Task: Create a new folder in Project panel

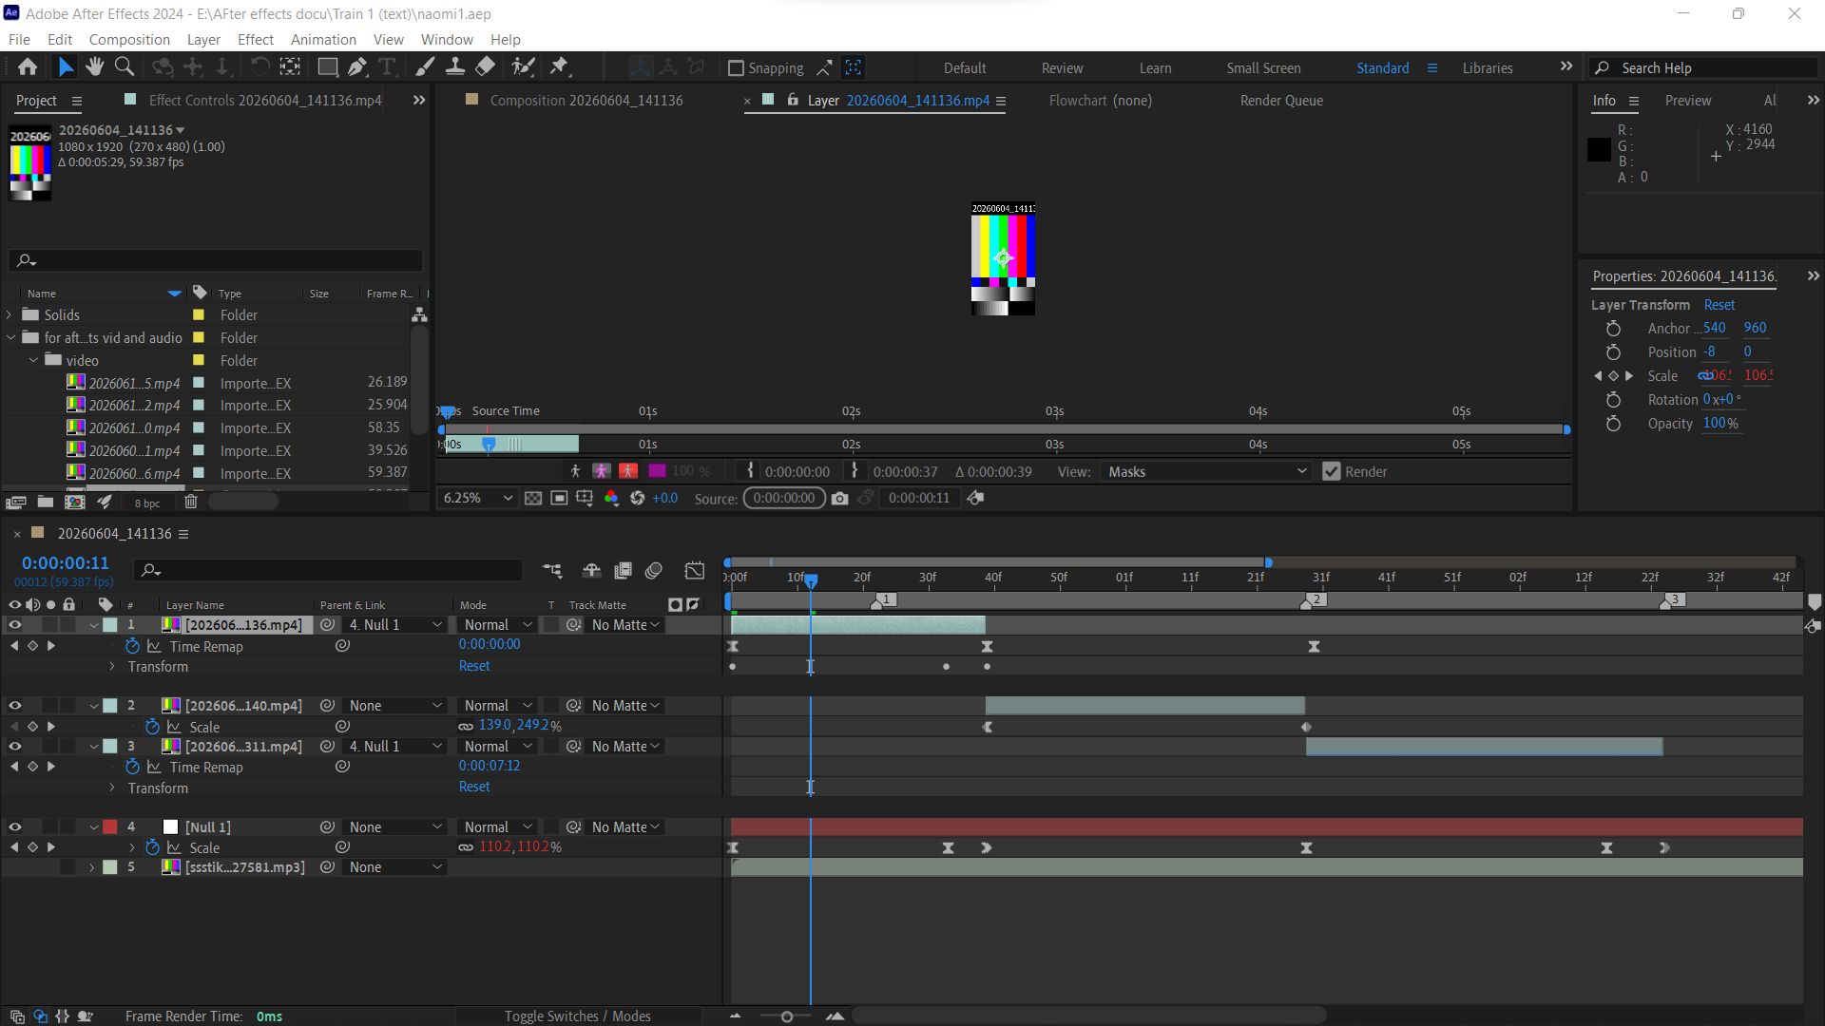Action: click(45, 503)
